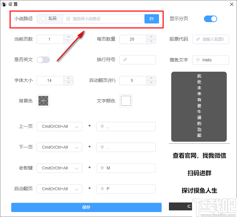
Task: Click the 保存 button
Action: [x=86, y=207]
